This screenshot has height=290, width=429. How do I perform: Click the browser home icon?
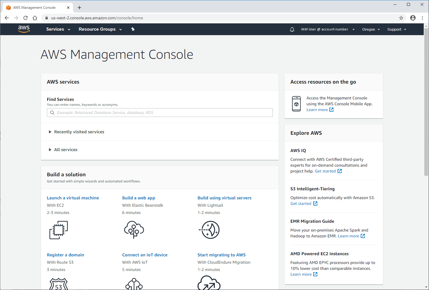[35, 18]
